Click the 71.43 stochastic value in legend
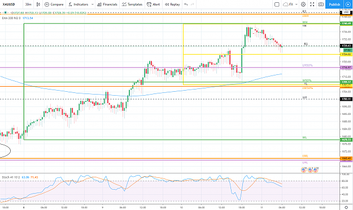353x210 pixels. pyautogui.click(x=34, y=177)
